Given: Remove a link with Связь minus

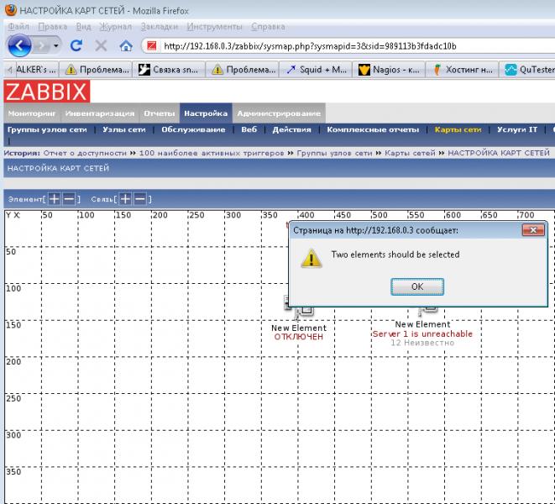Looking at the screenshot, I should coord(140,199).
